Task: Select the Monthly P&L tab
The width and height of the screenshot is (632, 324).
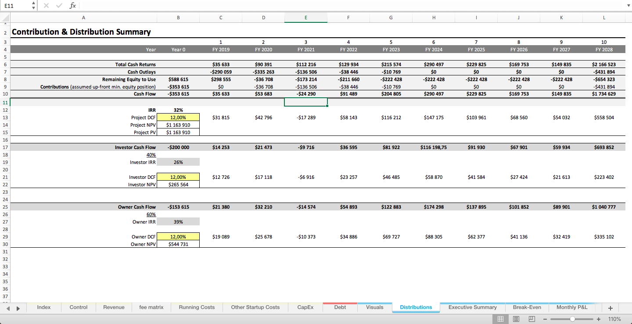Action: click(572, 307)
